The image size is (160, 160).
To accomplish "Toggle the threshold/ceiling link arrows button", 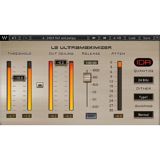I will (40, 85).
